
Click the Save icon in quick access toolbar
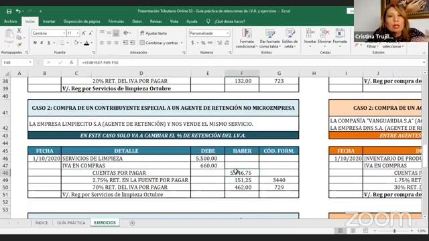pyautogui.click(x=9, y=11)
